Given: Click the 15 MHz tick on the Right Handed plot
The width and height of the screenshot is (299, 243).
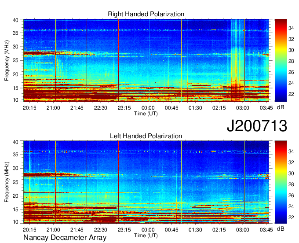Looking at the screenshot, I should (15, 88).
